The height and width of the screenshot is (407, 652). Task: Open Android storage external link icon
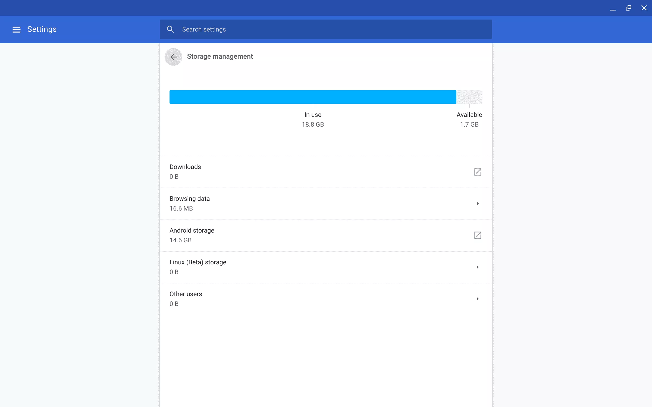coord(477,235)
